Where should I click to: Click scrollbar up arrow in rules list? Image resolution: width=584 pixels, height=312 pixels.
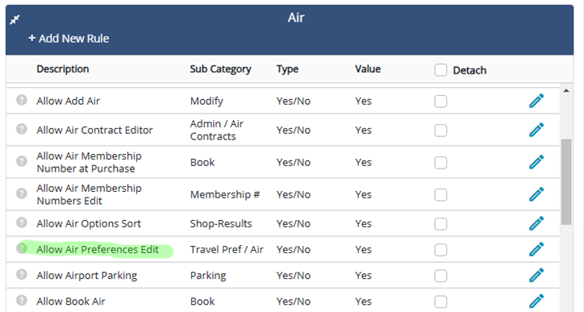coord(566,91)
